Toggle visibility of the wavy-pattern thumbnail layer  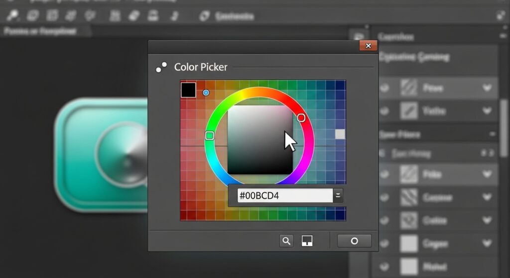click(x=384, y=197)
